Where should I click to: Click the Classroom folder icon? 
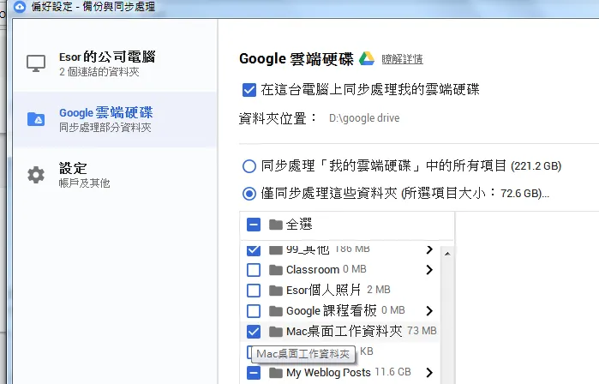(x=275, y=270)
